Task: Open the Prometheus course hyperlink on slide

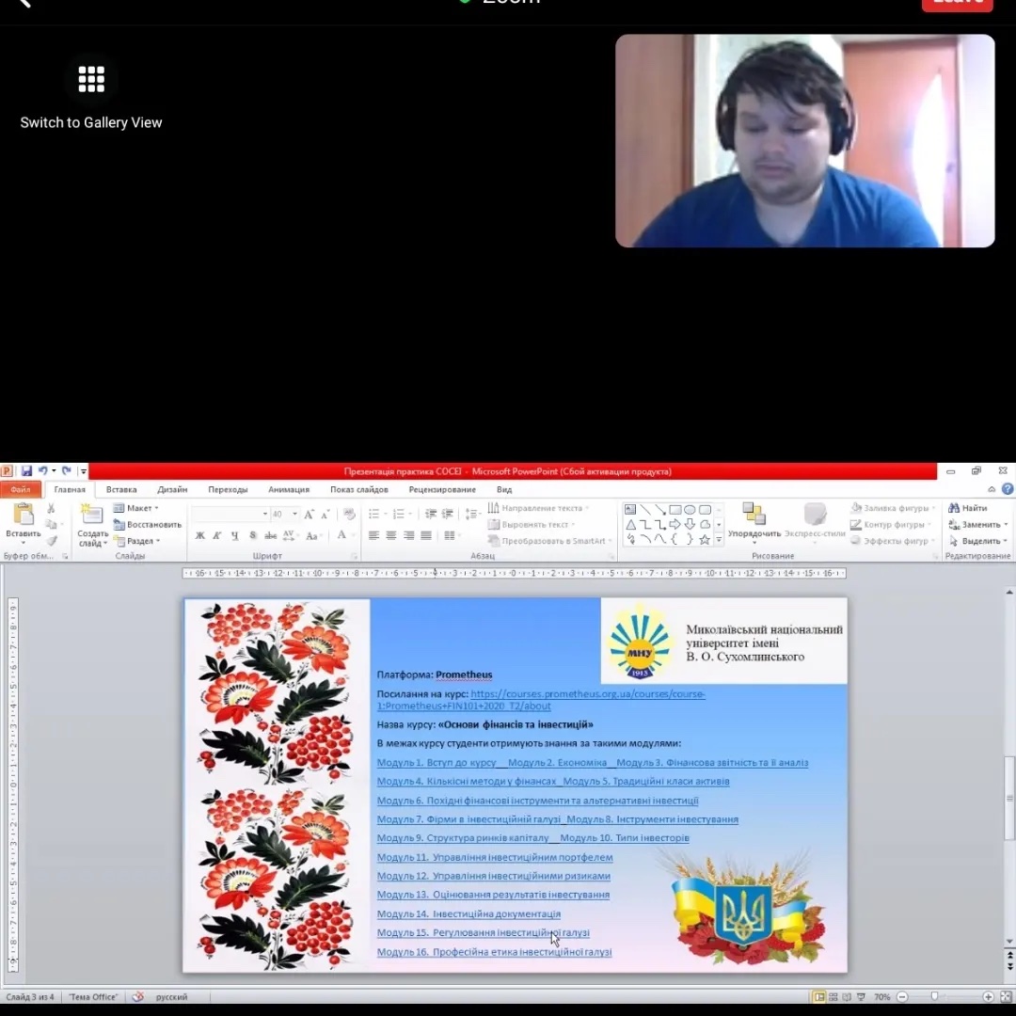Action: 587,694
